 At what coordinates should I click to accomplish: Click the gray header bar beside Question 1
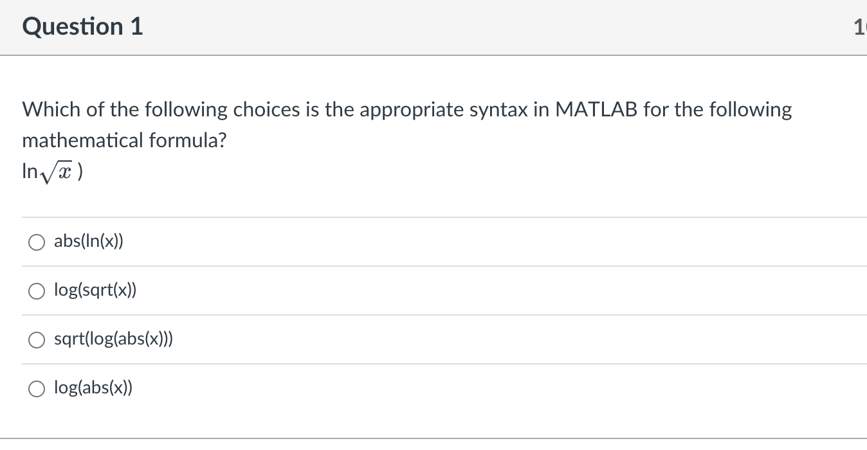pos(450,27)
